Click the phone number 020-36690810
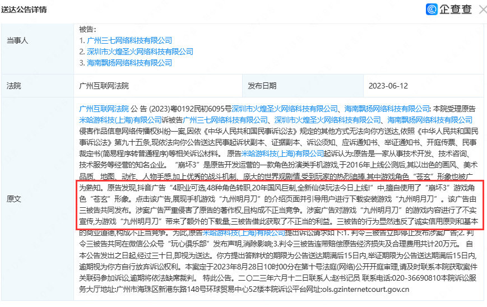 [x=415, y=278]
